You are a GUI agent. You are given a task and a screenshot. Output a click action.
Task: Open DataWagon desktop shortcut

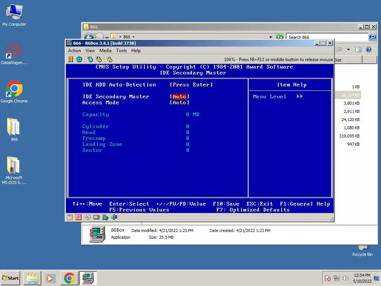click(14, 54)
